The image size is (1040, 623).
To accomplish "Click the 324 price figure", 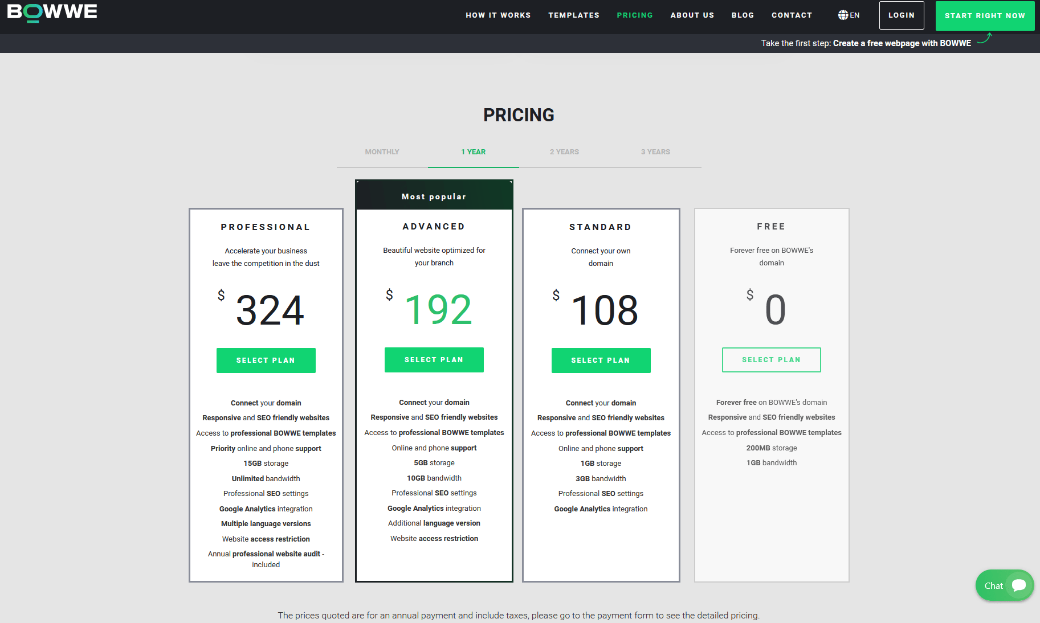I will 270,311.
